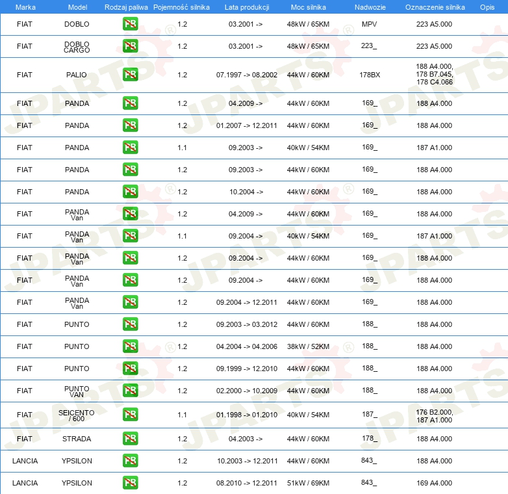Click the fuel icon for PUNTO 09.1999 -> 12.2010 row
Screen dimensions: 508x494
point(130,369)
